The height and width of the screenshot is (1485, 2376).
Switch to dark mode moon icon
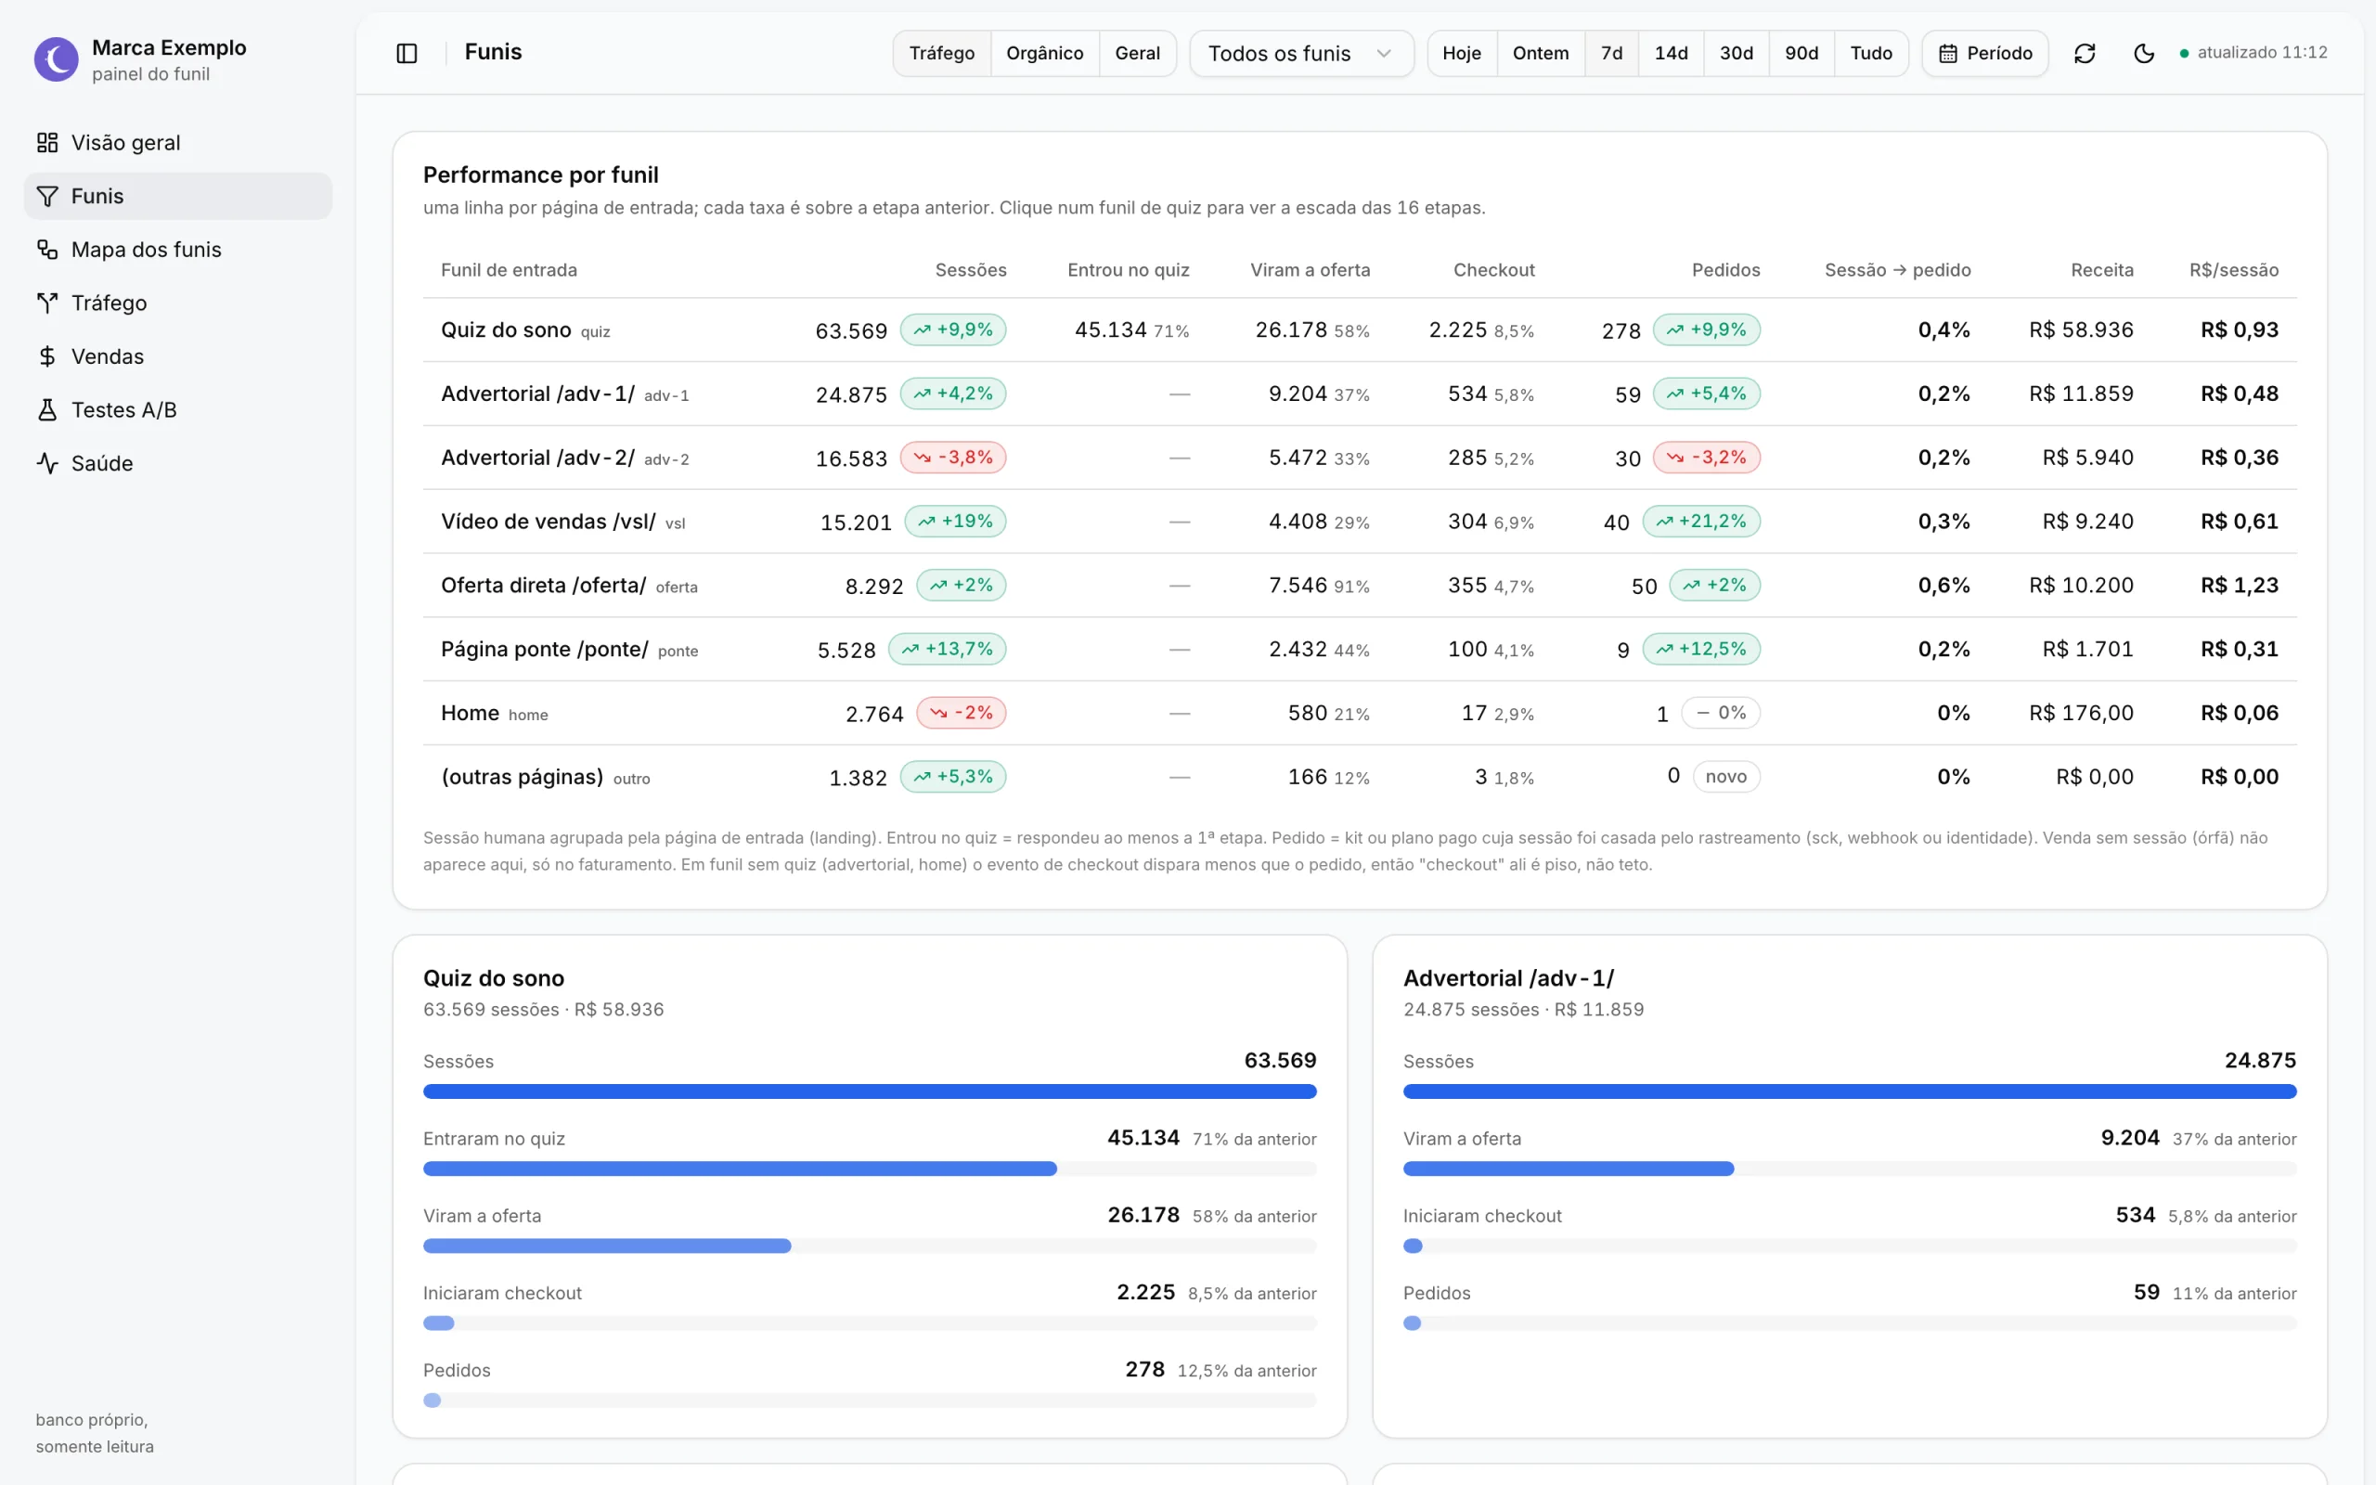(x=2144, y=53)
